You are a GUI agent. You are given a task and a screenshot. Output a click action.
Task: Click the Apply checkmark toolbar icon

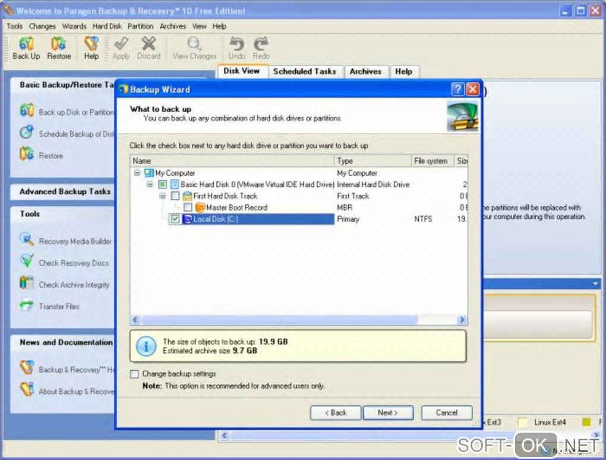point(121,43)
